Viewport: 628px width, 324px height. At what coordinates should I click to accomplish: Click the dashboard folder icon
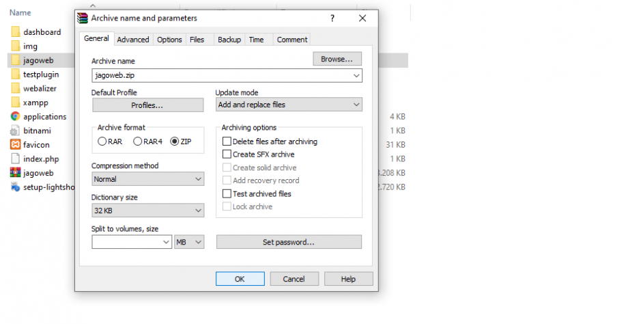(15, 31)
